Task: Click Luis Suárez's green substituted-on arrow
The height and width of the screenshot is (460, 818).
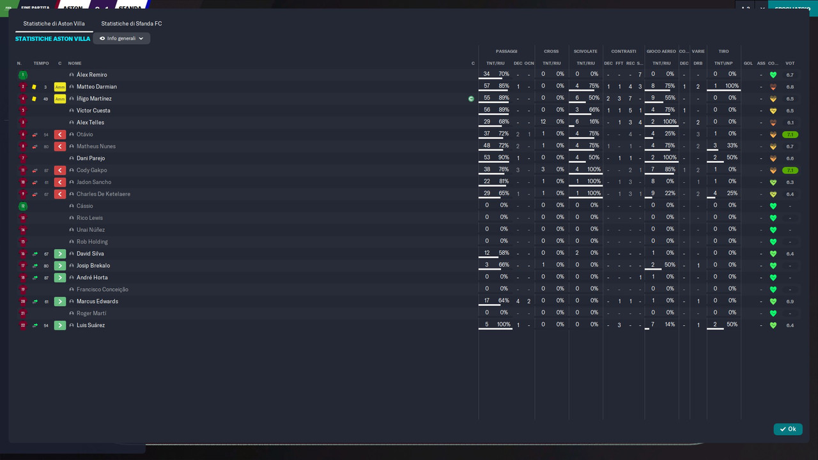Action: click(x=60, y=325)
